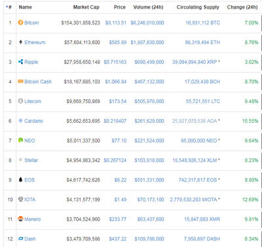Click the Ripple logo icon
This screenshot has width=262, height=247.
pos(20,62)
